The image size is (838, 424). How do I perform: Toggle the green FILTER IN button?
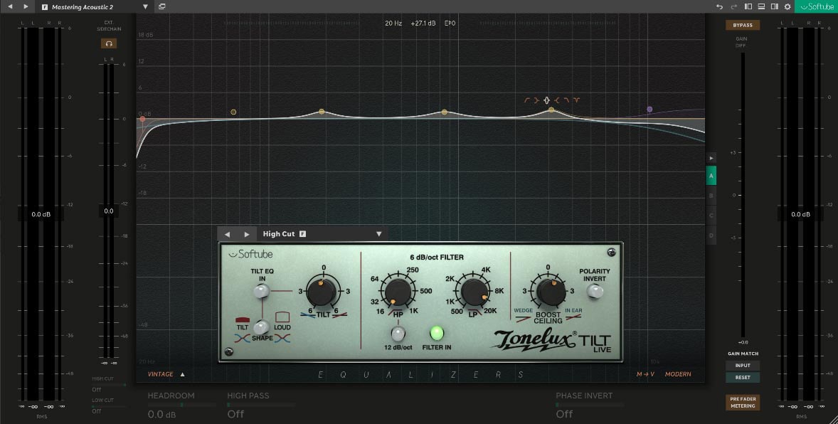tap(437, 332)
